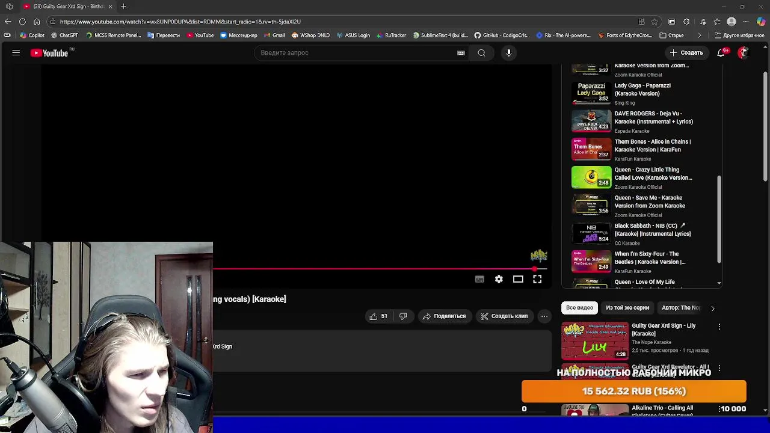Close the Guilty Gear Xrd Sign tab
Image resolution: width=770 pixels, height=433 pixels.
(x=110, y=7)
